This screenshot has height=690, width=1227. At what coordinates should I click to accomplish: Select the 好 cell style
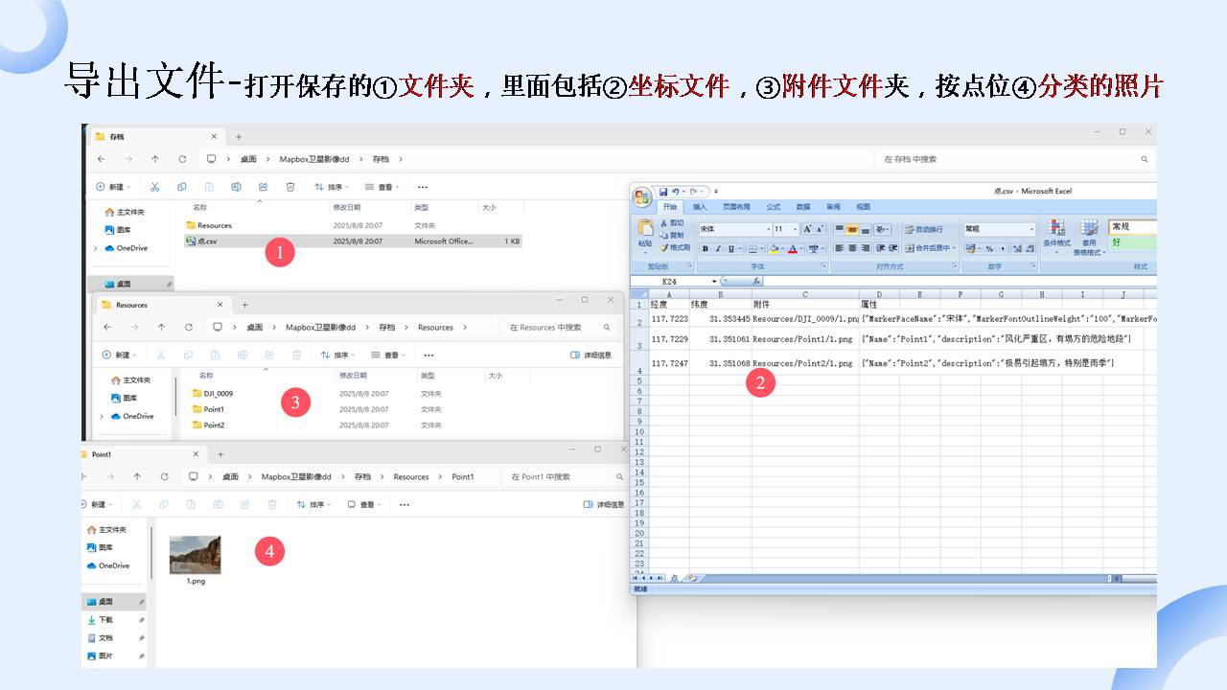pos(1133,242)
